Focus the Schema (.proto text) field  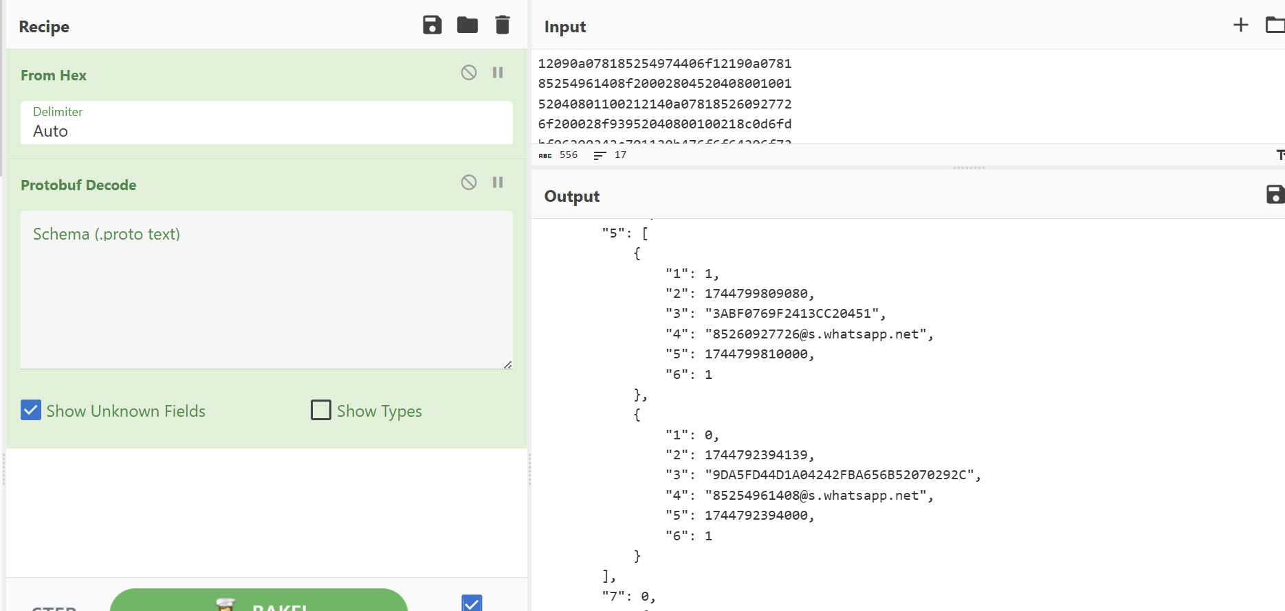click(x=267, y=290)
